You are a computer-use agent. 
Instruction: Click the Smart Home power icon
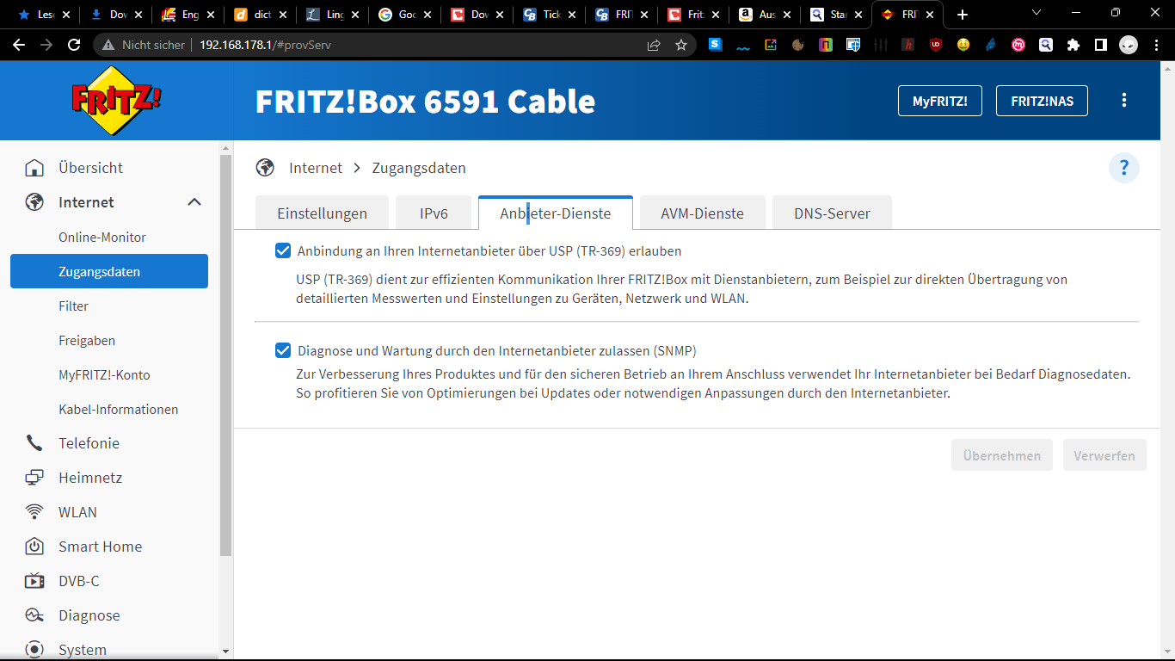pyautogui.click(x=34, y=547)
